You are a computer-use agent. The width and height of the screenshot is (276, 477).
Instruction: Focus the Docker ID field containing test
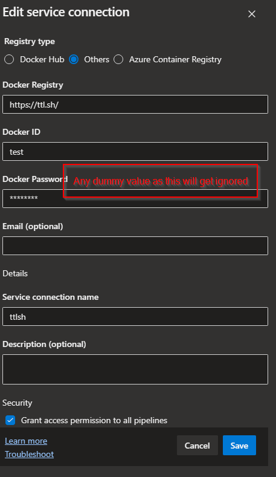(135, 152)
